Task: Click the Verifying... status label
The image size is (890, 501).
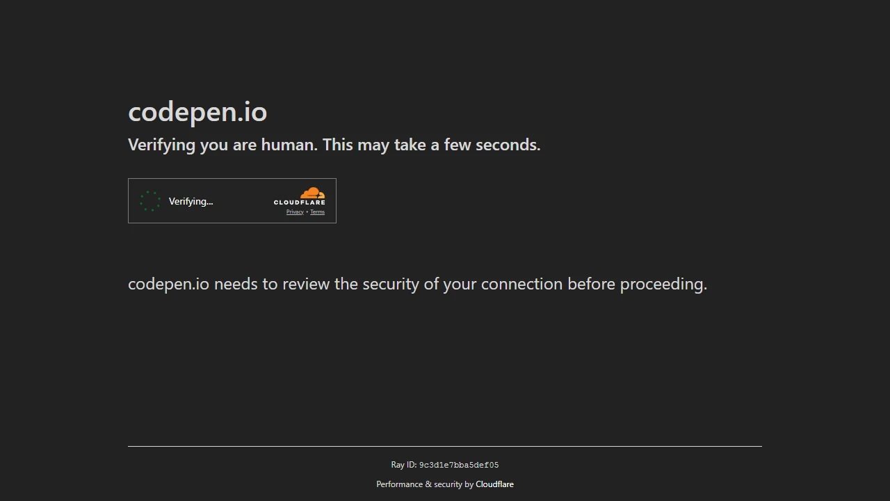Action: (x=191, y=201)
